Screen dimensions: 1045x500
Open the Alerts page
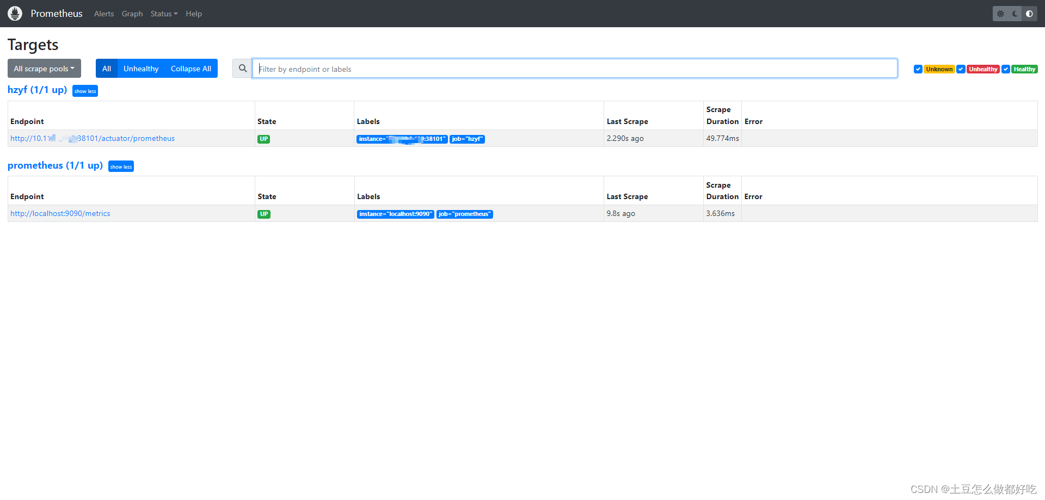(x=104, y=14)
